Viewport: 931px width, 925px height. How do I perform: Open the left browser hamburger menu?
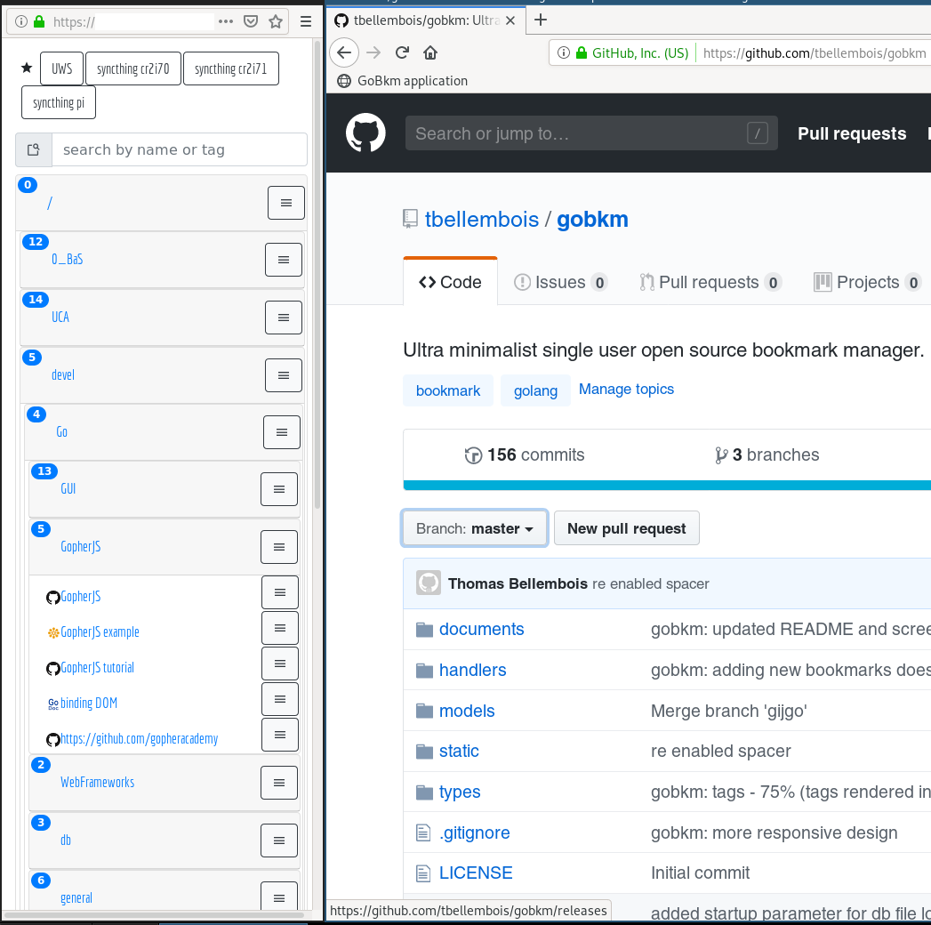[x=306, y=22]
